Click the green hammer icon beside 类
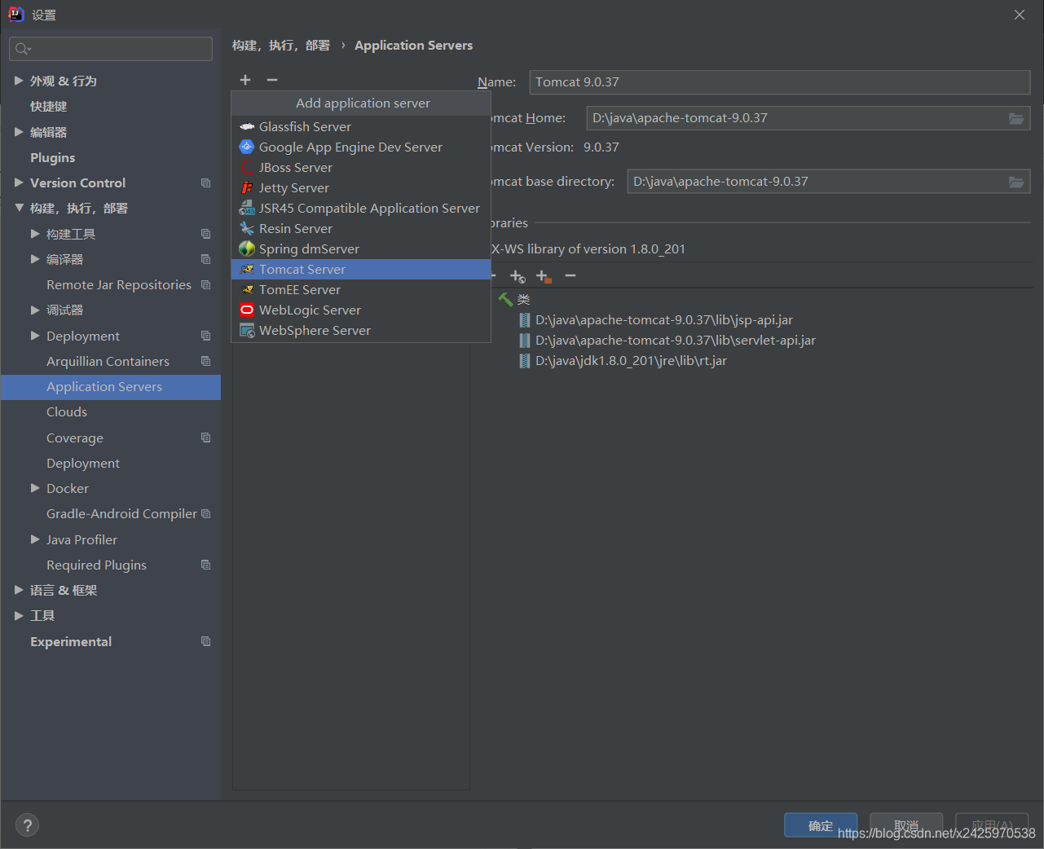The height and width of the screenshot is (849, 1044). click(505, 300)
